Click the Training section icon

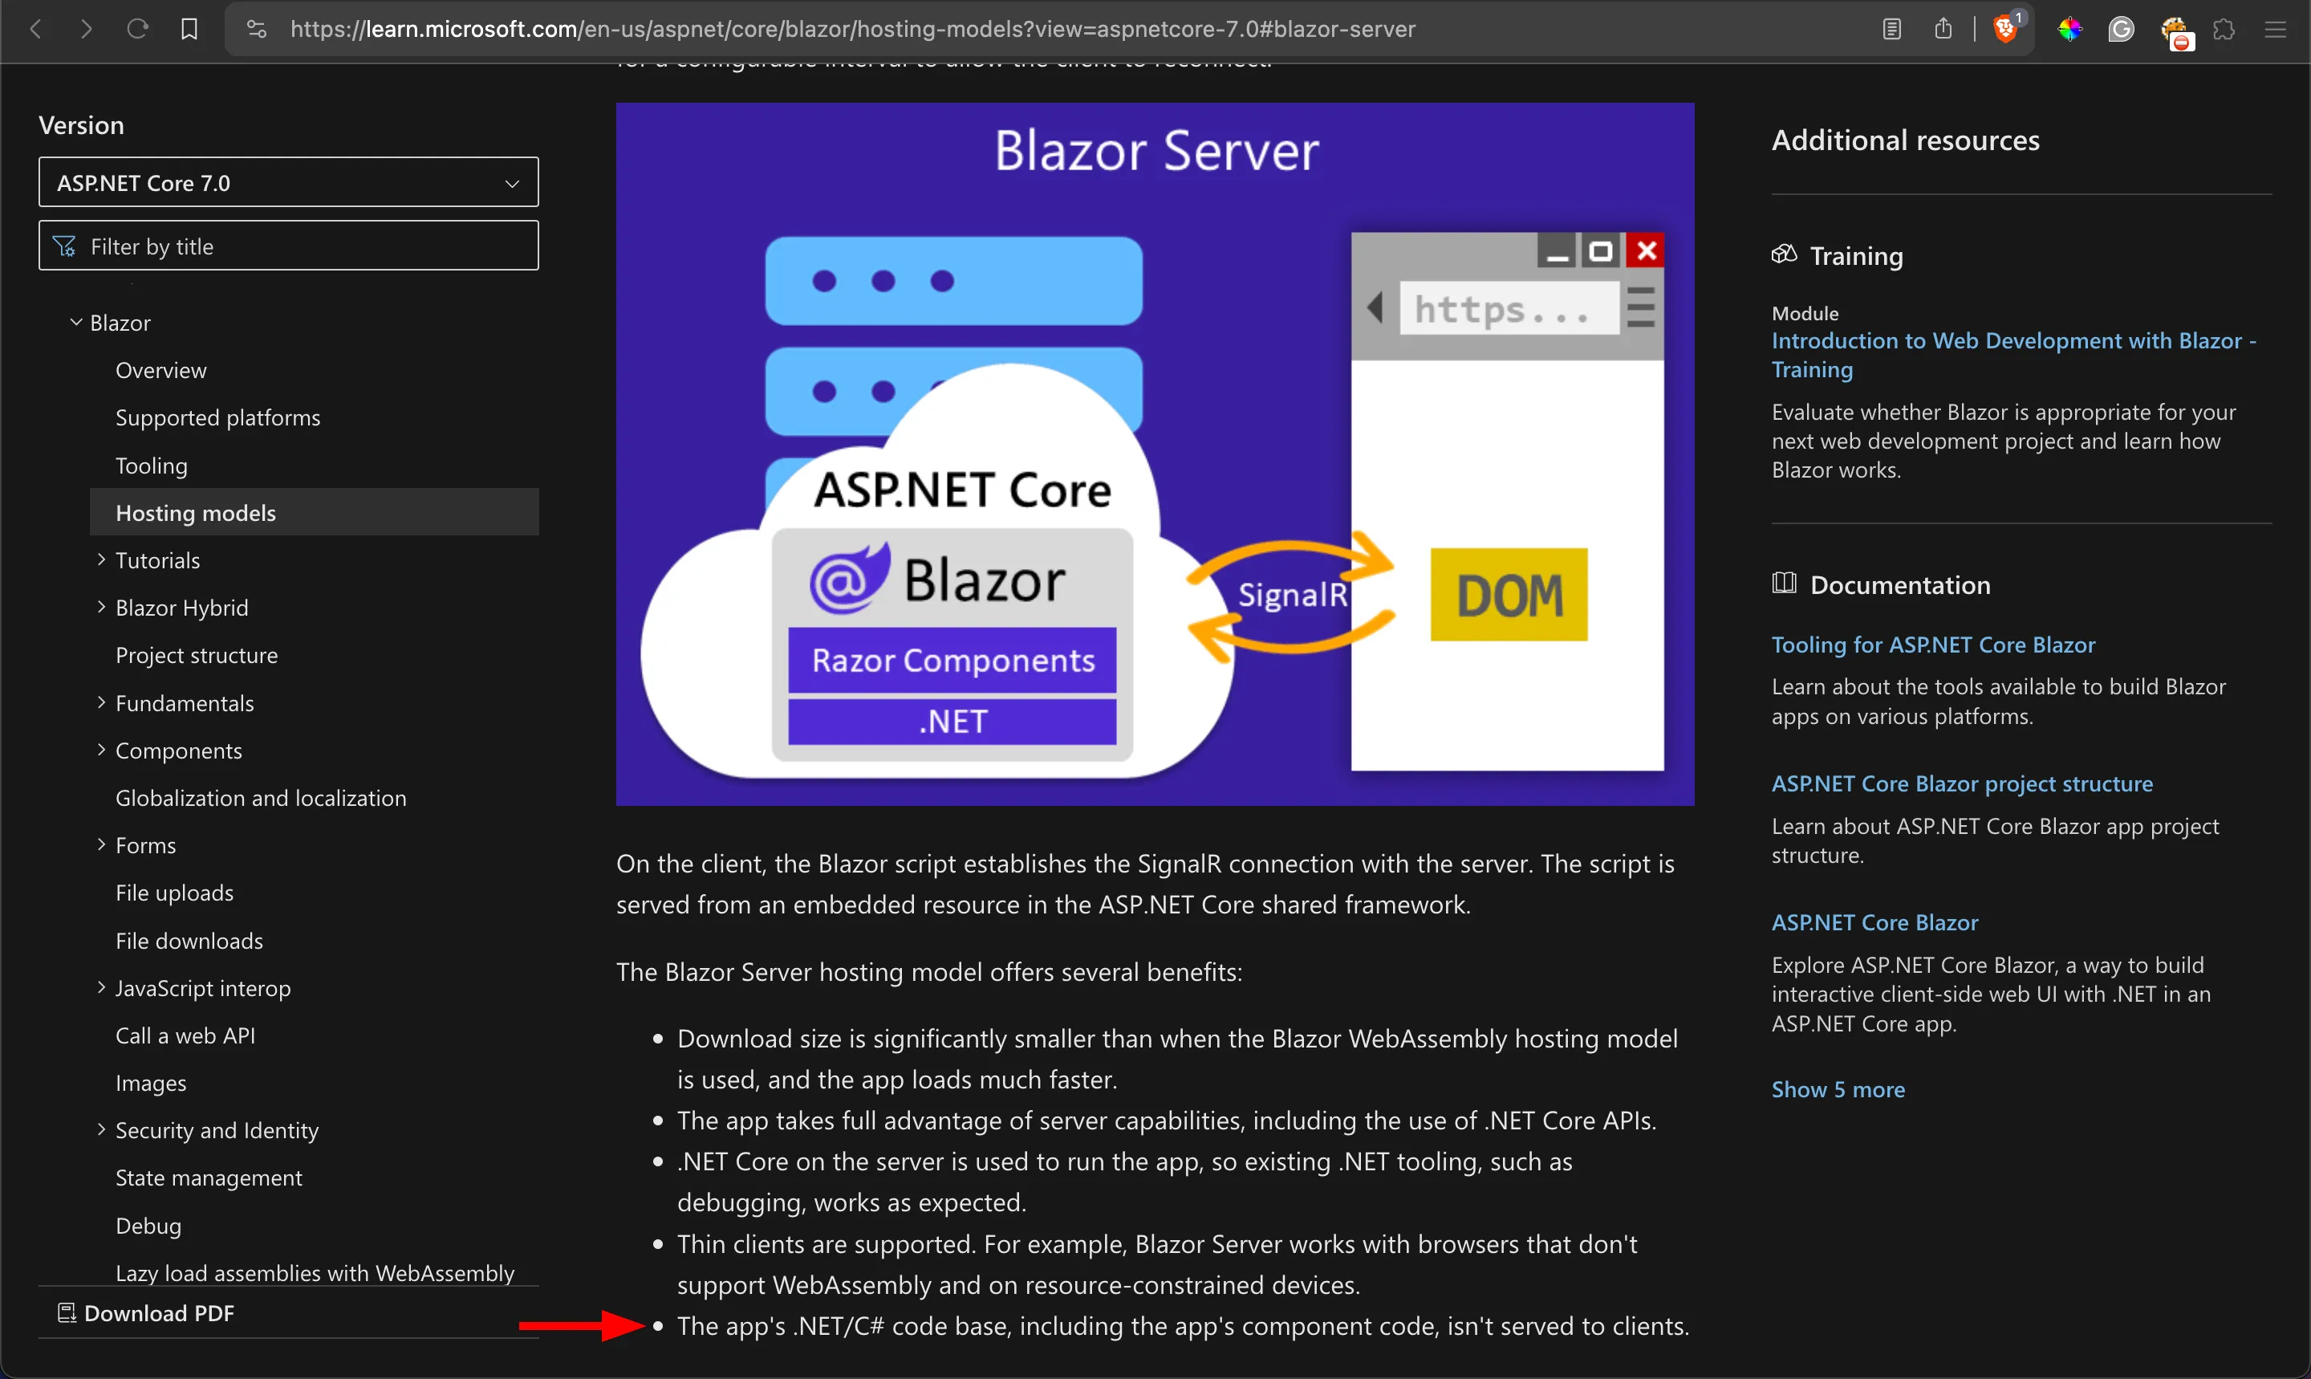(1784, 254)
